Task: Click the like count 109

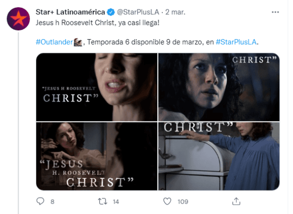Action: coord(183,202)
